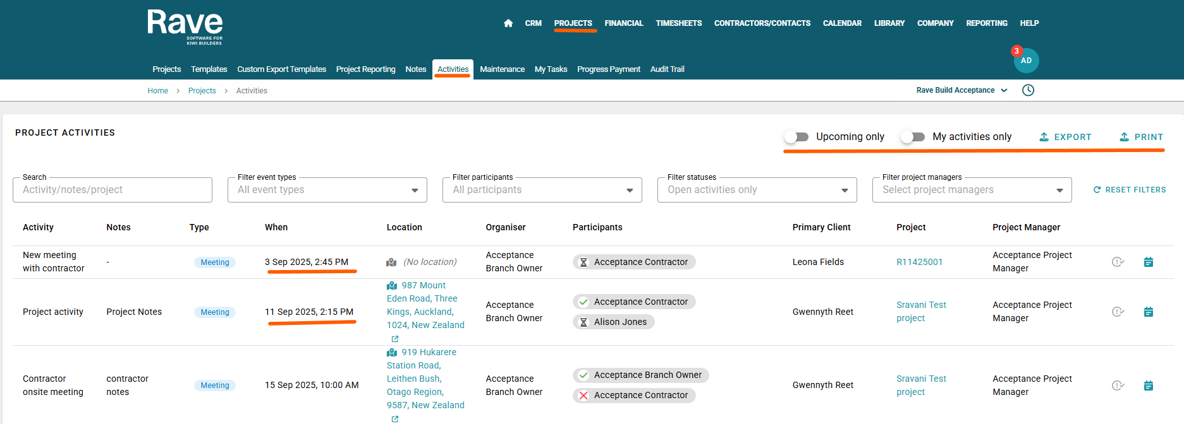Expand the Filter event types dropdown
The height and width of the screenshot is (424, 1184).
[327, 190]
